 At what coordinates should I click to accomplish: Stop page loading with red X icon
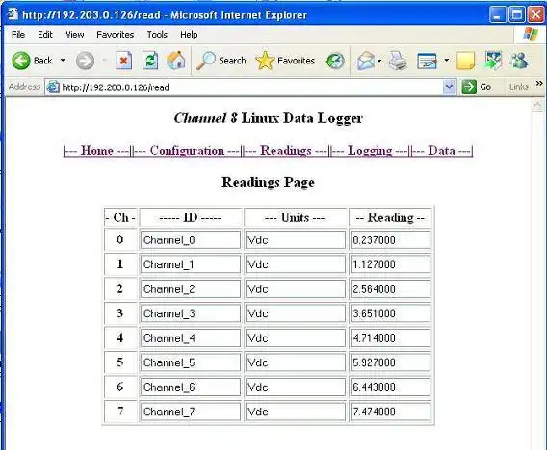tap(124, 61)
